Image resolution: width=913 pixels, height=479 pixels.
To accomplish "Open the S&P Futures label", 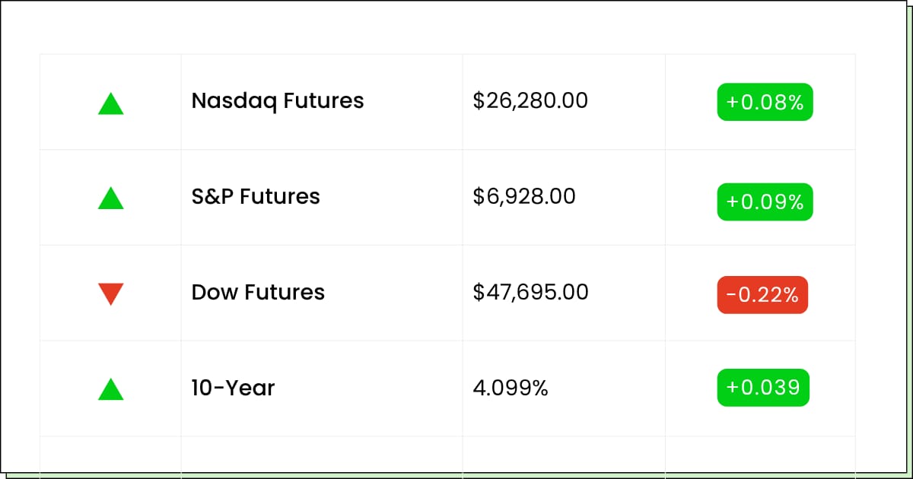I will [x=256, y=197].
